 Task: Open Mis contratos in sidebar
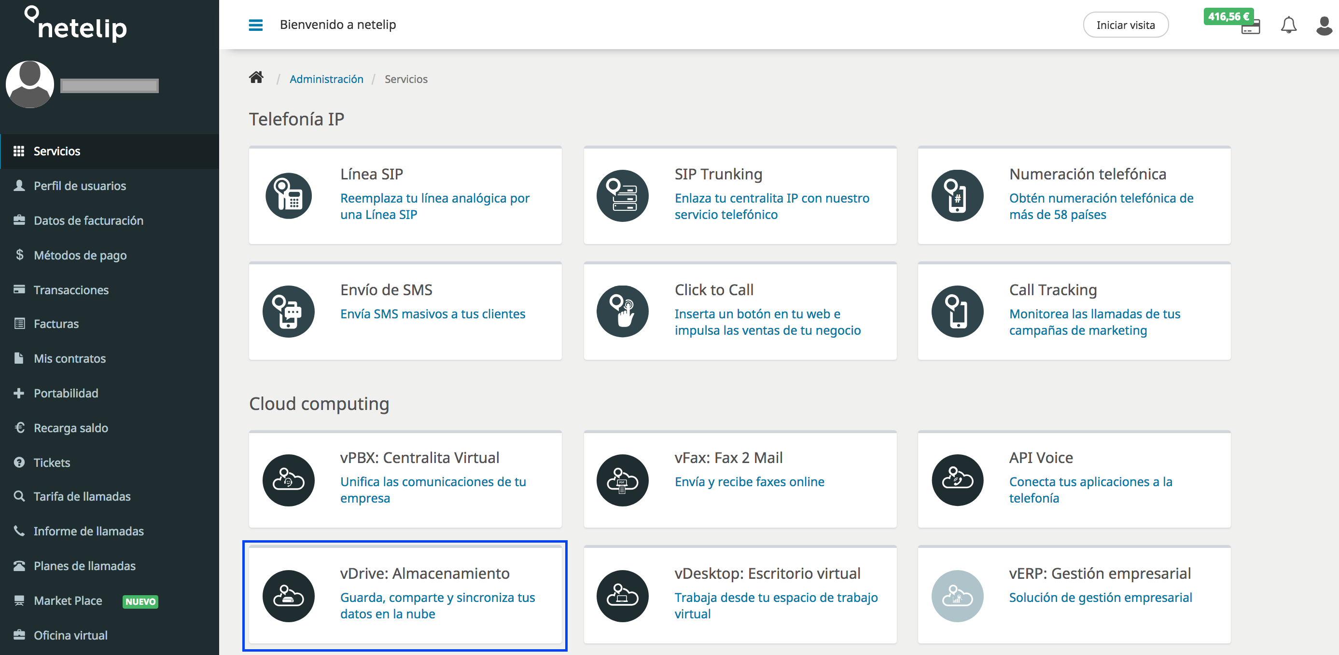pos(110,358)
